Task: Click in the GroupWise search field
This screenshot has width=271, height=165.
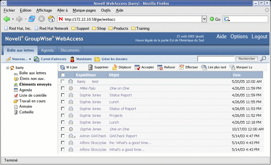Action: (216, 59)
